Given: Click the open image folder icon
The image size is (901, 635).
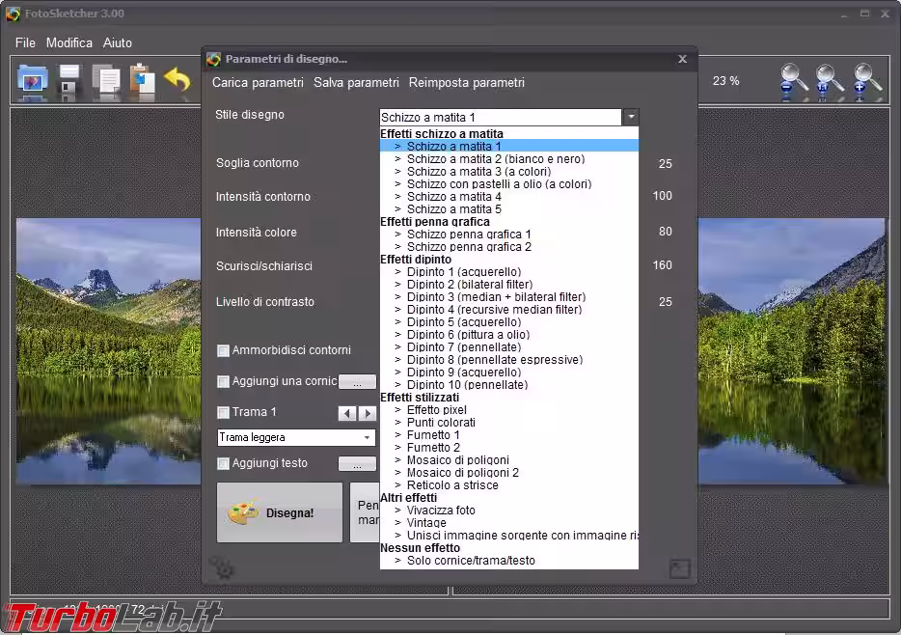Looking at the screenshot, I should pyautogui.click(x=33, y=82).
